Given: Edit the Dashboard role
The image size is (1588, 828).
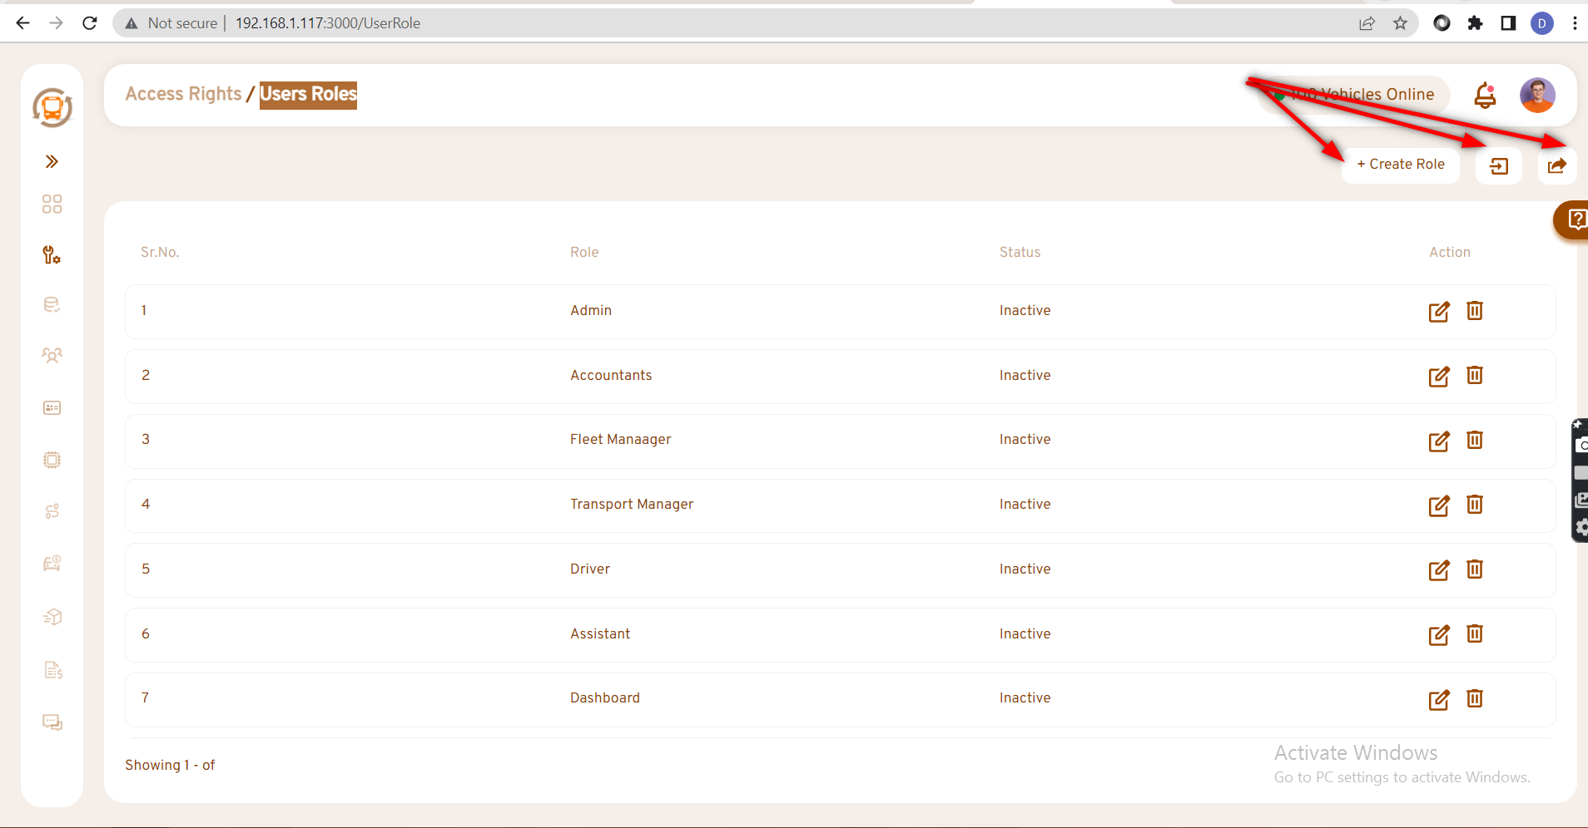Looking at the screenshot, I should [1438, 700].
